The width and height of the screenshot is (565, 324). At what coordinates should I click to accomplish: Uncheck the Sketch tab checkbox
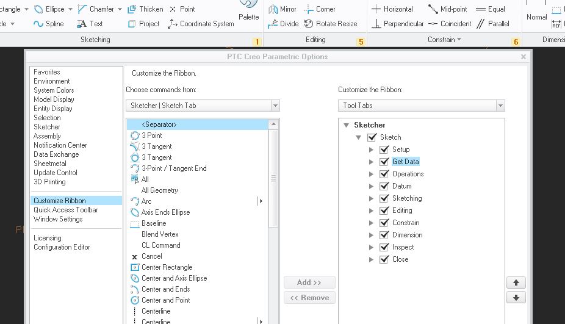pyautogui.click(x=372, y=137)
